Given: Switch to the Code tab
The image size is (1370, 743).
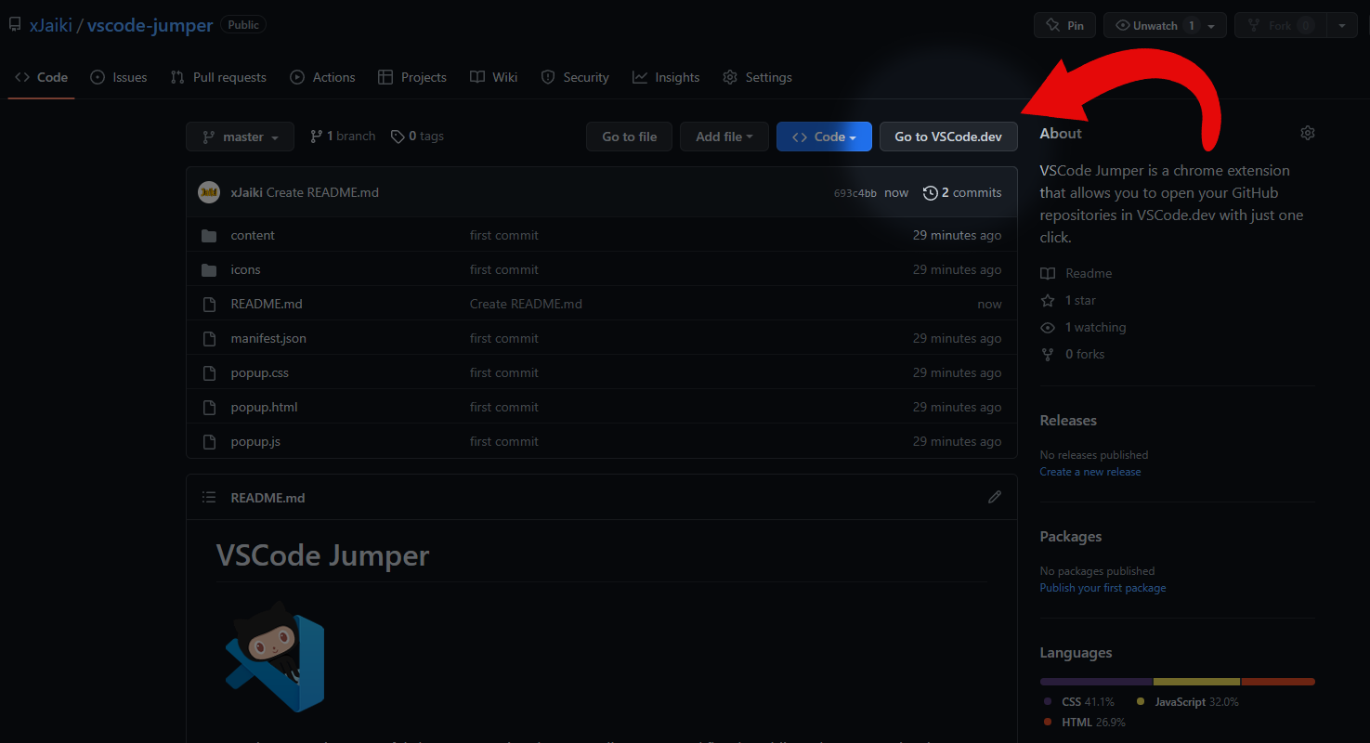Looking at the screenshot, I should tap(42, 77).
